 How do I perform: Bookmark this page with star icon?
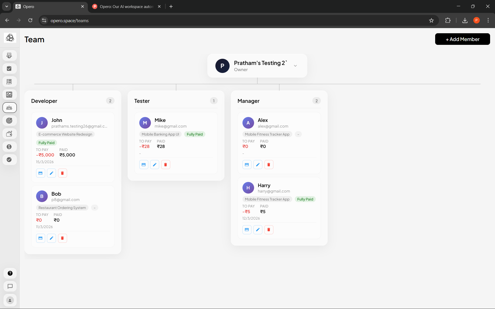click(431, 20)
